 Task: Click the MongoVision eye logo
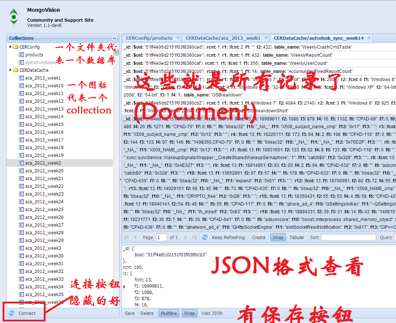pos(14,17)
